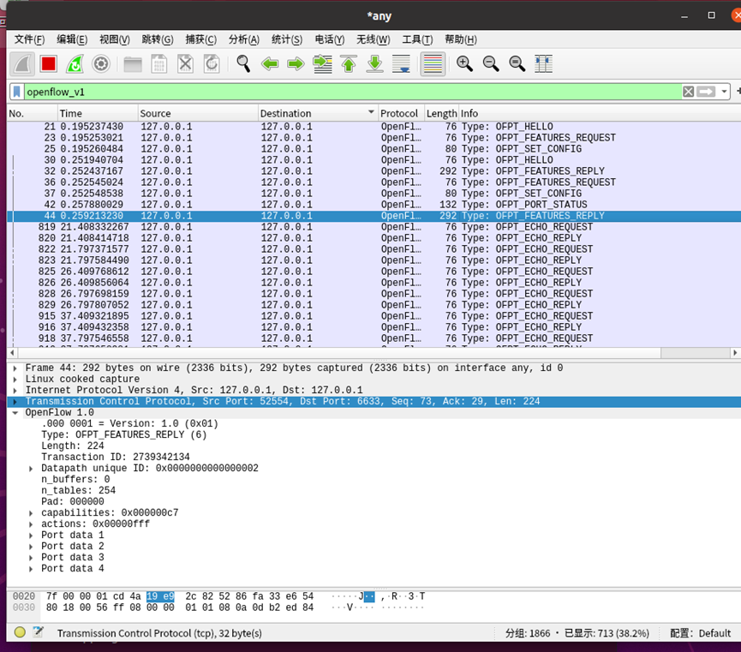Expand the capabilities 0x000000c7 field
Viewport: 741px width, 652px height.
(31, 513)
